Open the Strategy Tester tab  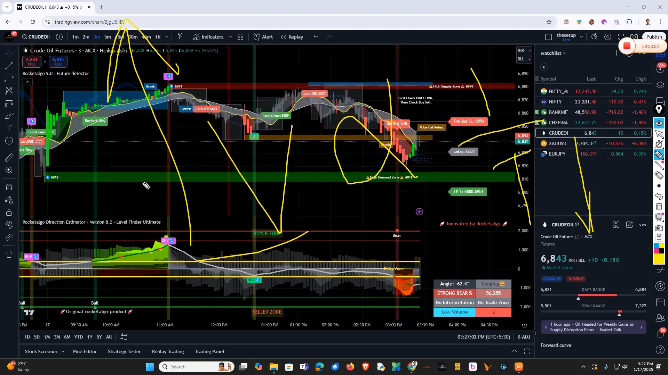coord(124,351)
